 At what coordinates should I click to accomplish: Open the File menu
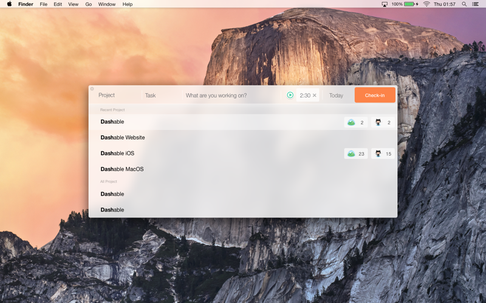(x=43, y=4)
